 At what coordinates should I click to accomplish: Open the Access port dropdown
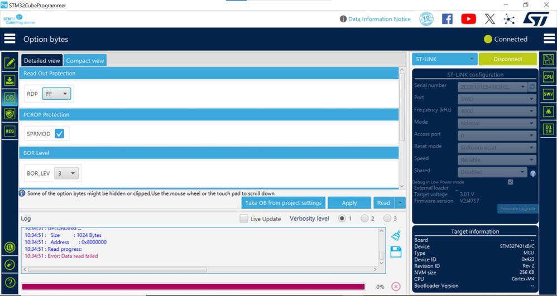click(497, 135)
